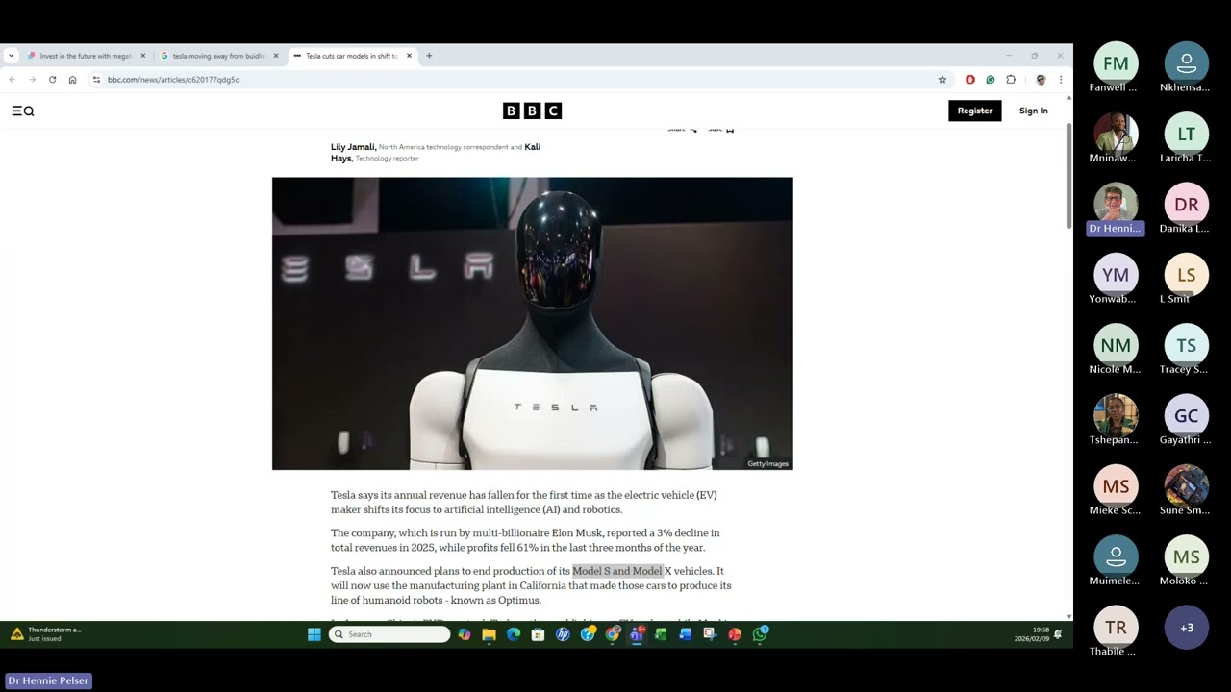Open WhatsApp from the taskbar
Screen dimensions: 1231x692
point(761,634)
